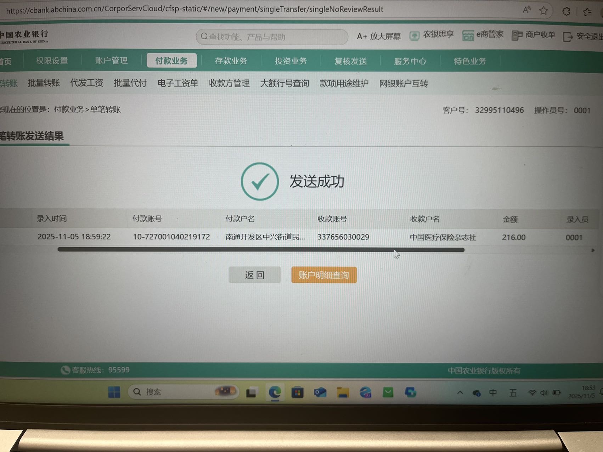The width and height of the screenshot is (603, 452).
Task: Toggle Chinese input method indicator 中
Action: coord(492,392)
